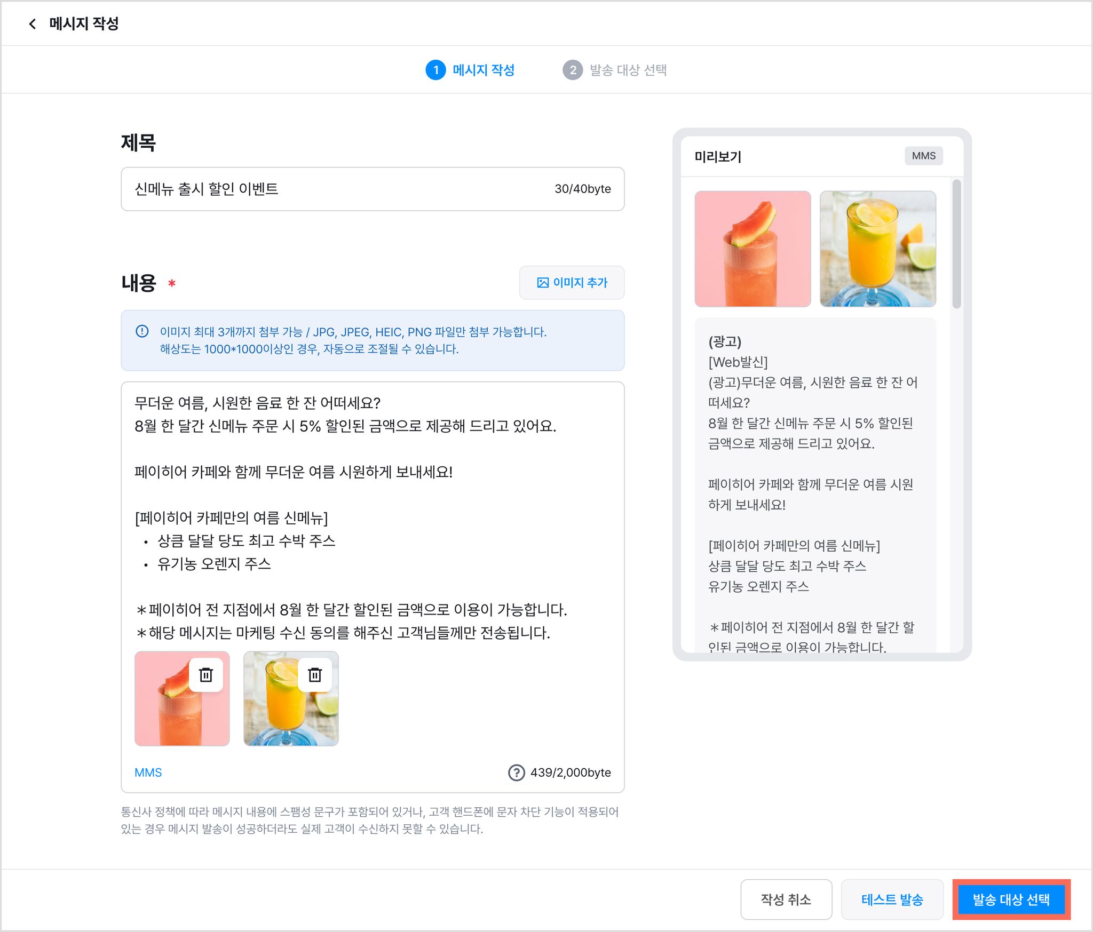Click the 439/2,000byte counter
This screenshot has height=932, width=1093.
click(x=571, y=772)
